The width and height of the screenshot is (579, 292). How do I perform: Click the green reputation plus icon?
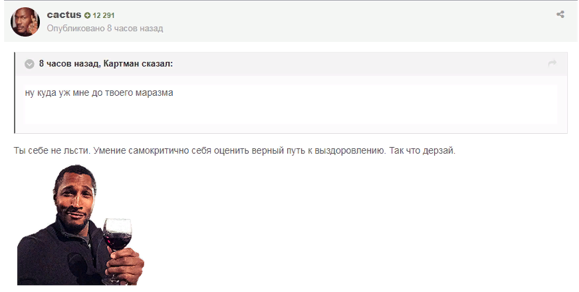point(87,15)
